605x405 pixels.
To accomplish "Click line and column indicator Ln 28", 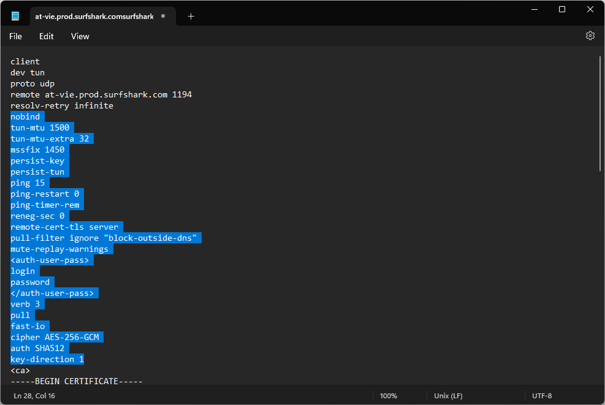I will (x=34, y=396).
